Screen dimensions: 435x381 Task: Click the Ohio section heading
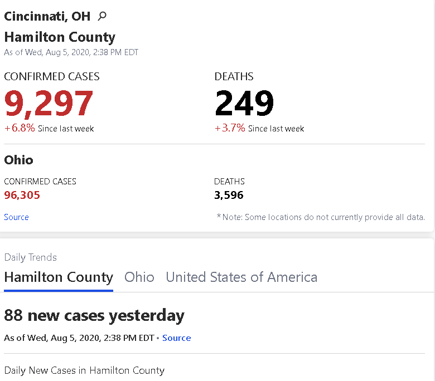18,160
